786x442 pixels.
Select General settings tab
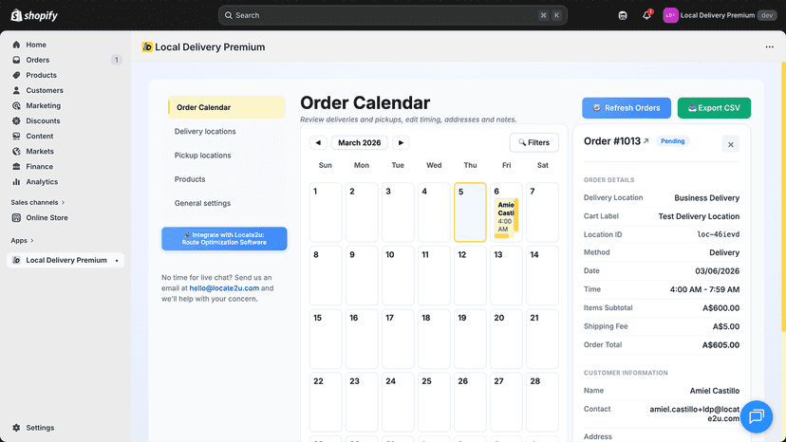point(202,204)
